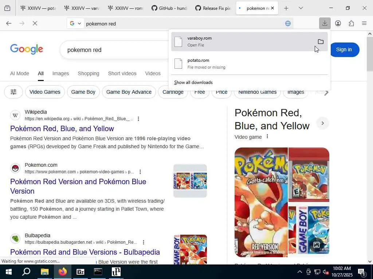Open File Explorer from taskbar
This screenshot has height=279, width=373.
pyautogui.click(x=44, y=272)
